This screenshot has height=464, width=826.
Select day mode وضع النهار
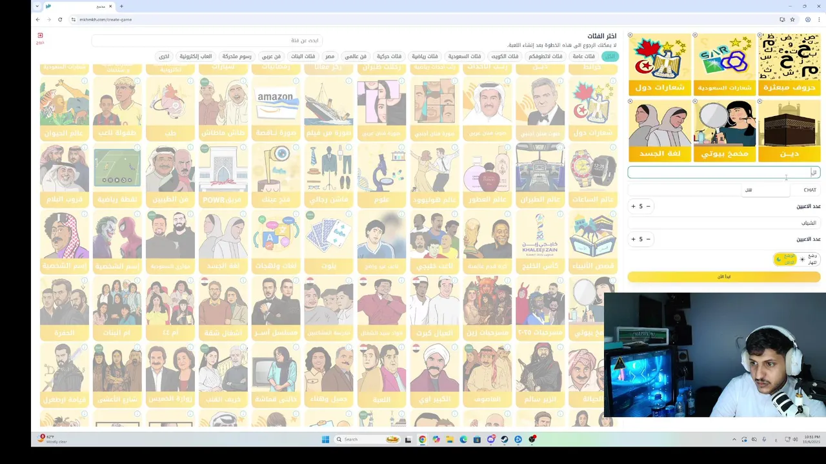coord(809,259)
